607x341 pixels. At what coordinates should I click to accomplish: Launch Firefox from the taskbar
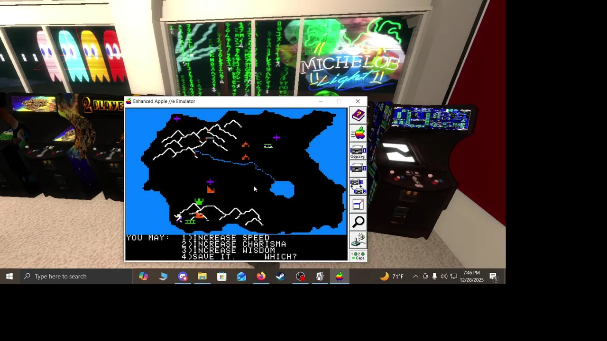[261, 276]
